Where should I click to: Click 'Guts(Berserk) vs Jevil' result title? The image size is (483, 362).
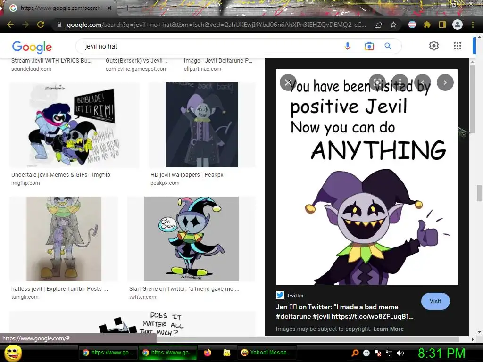click(x=136, y=61)
